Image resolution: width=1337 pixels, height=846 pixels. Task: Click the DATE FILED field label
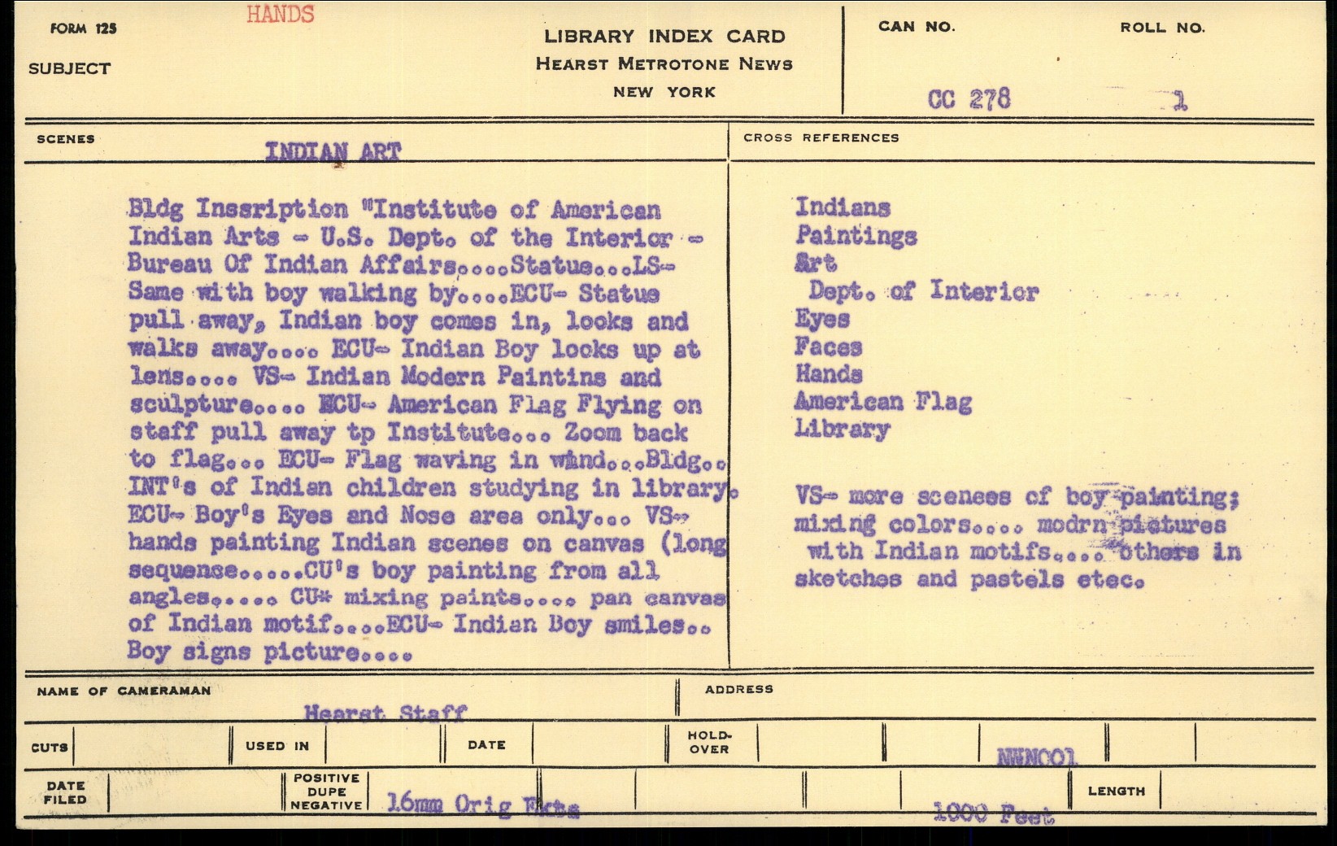pyautogui.click(x=66, y=792)
